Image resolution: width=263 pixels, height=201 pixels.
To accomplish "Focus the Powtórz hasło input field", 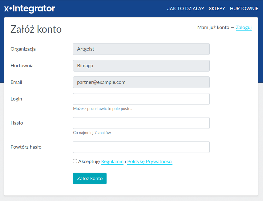I will (141, 147).
